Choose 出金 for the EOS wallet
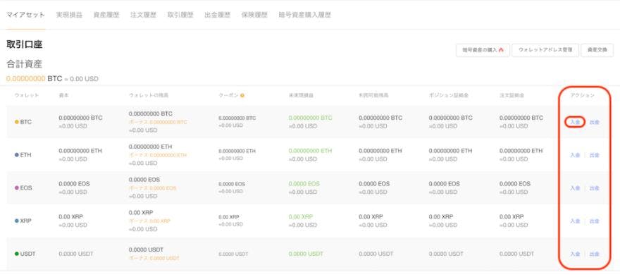 click(x=595, y=188)
